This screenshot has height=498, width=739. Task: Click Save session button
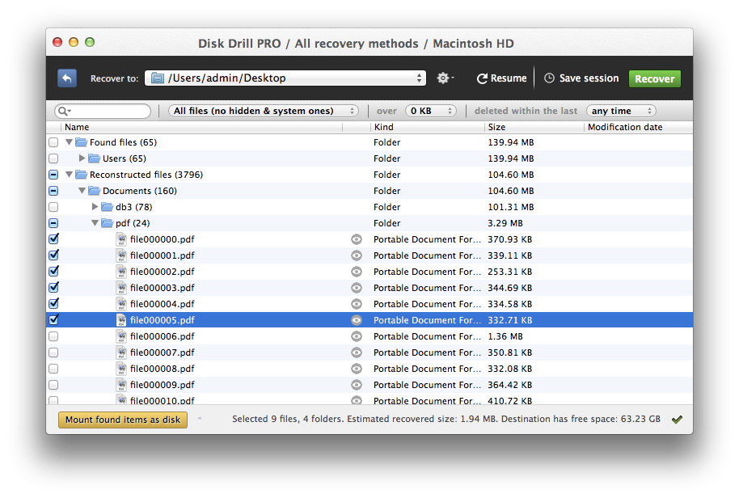click(x=581, y=78)
